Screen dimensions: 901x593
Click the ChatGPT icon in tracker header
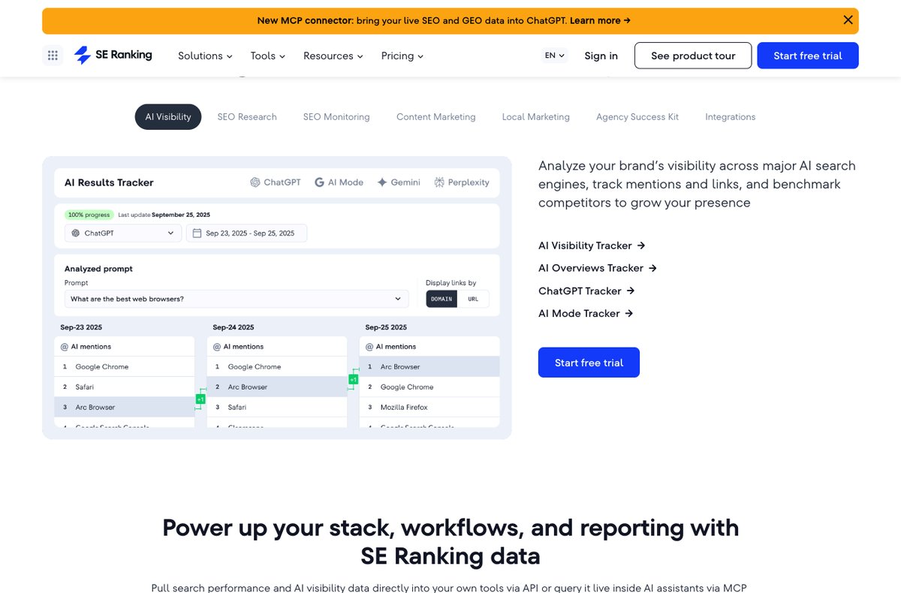[x=255, y=182]
